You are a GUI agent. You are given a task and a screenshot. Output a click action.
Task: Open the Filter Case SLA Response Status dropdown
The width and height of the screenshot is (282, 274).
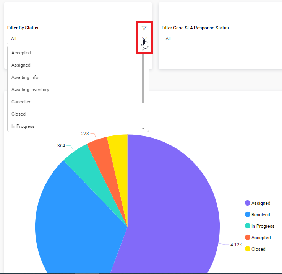click(222, 39)
